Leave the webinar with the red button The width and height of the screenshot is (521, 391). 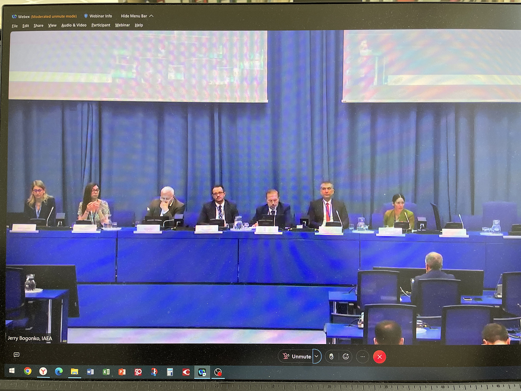[x=380, y=357]
